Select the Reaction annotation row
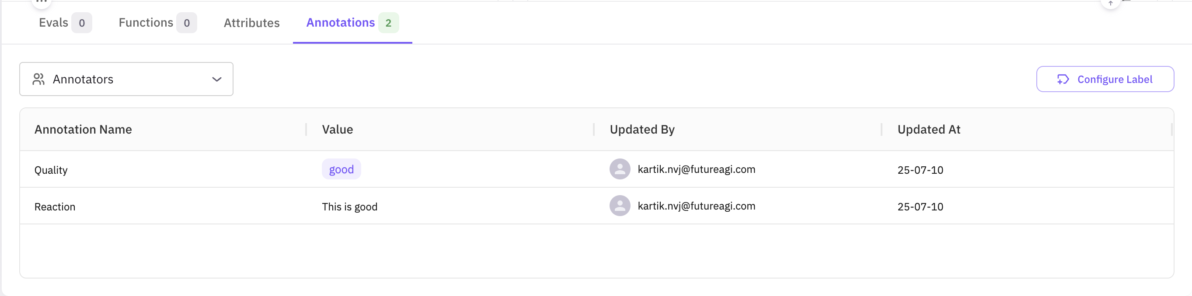Viewport: 1192px width, 296px height. pos(55,207)
